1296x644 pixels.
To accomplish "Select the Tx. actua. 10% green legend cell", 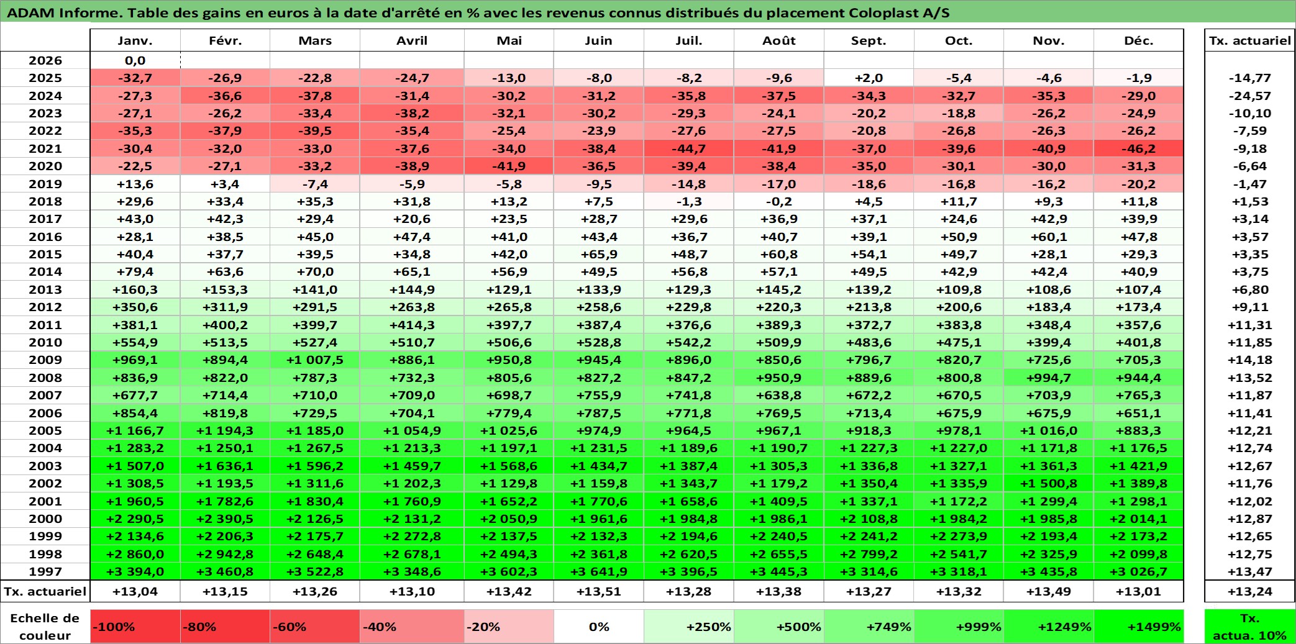I will tap(1250, 627).
